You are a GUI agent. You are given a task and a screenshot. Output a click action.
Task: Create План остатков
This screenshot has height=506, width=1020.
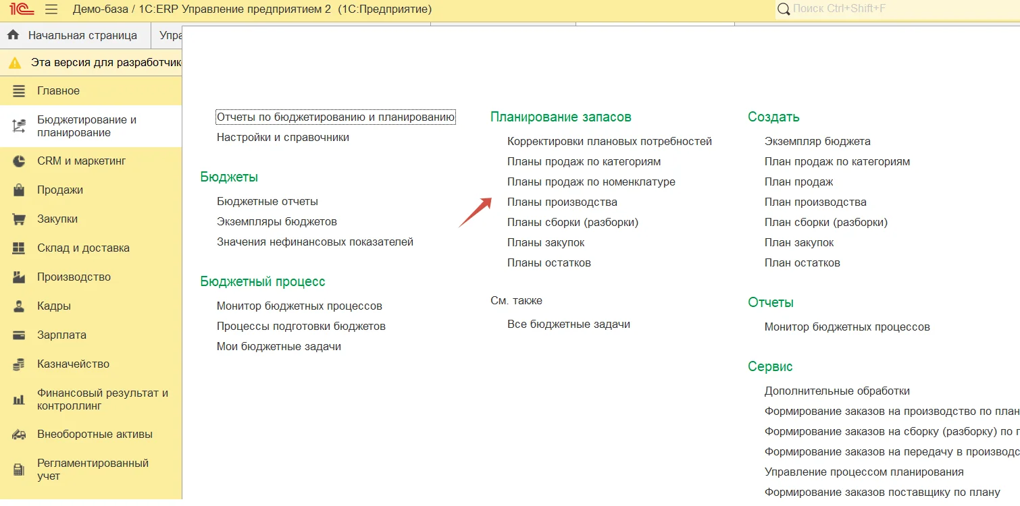tap(802, 263)
